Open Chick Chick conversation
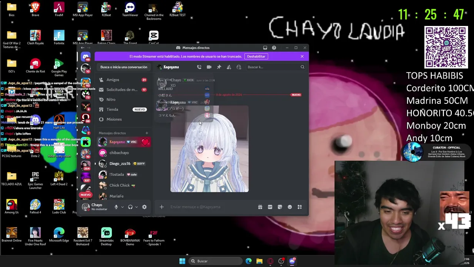Image resolution: width=474 pixels, height=267 pixels. tap(124, 185)
